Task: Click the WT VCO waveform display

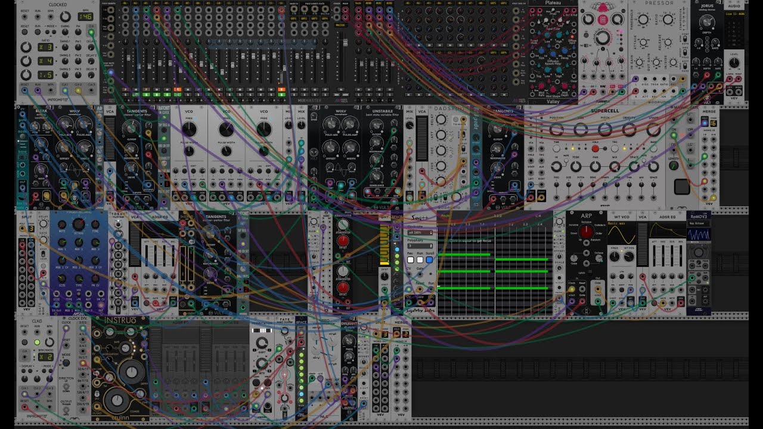Action: point(621,234)
